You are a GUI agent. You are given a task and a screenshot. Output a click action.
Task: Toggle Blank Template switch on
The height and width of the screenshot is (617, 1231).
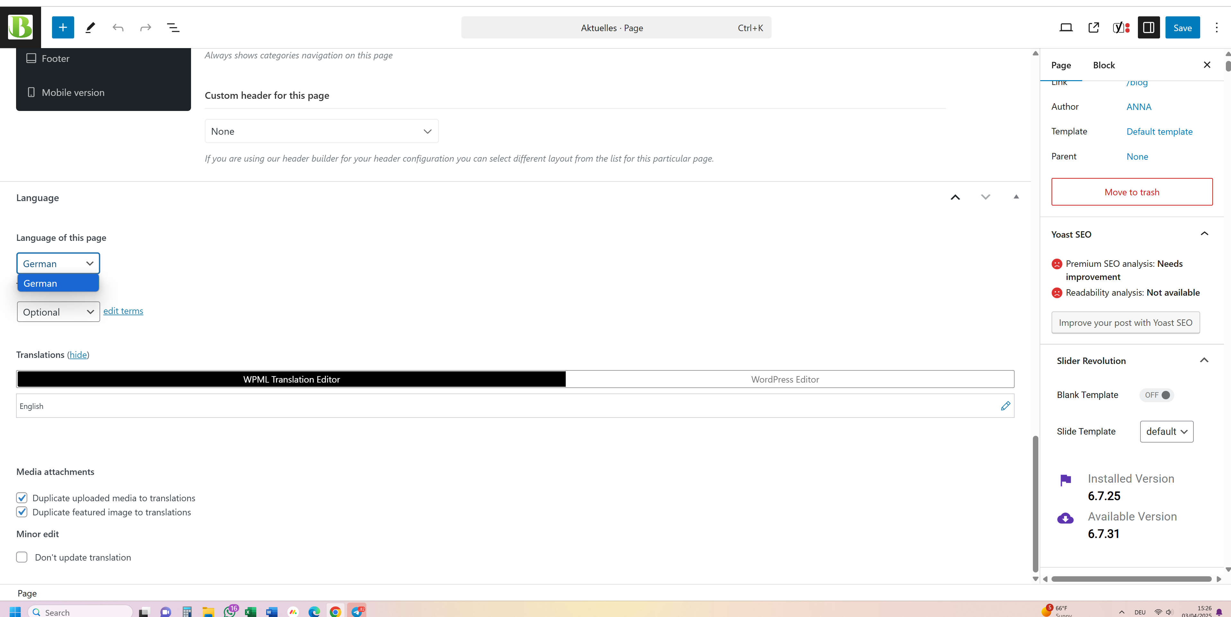click(1157, 395)
